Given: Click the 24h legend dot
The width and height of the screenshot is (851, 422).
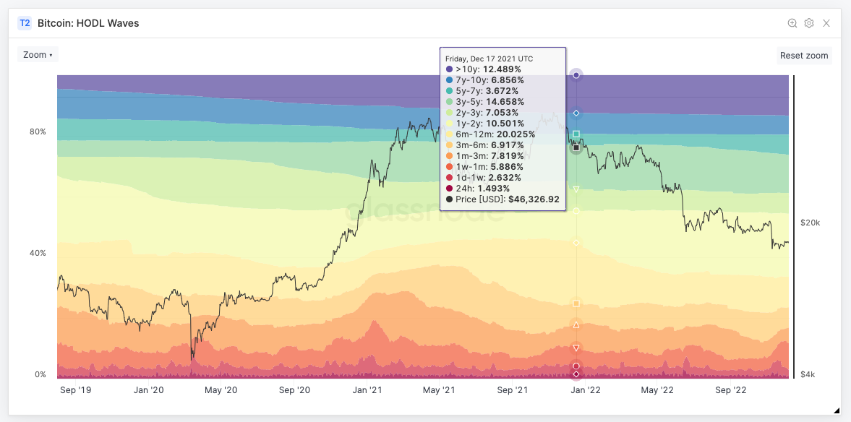Looking at the screenshot, I should (x=449, y=188).
